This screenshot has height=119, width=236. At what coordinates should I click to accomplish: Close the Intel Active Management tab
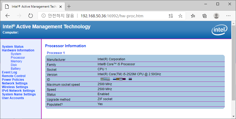coord(60,7)
